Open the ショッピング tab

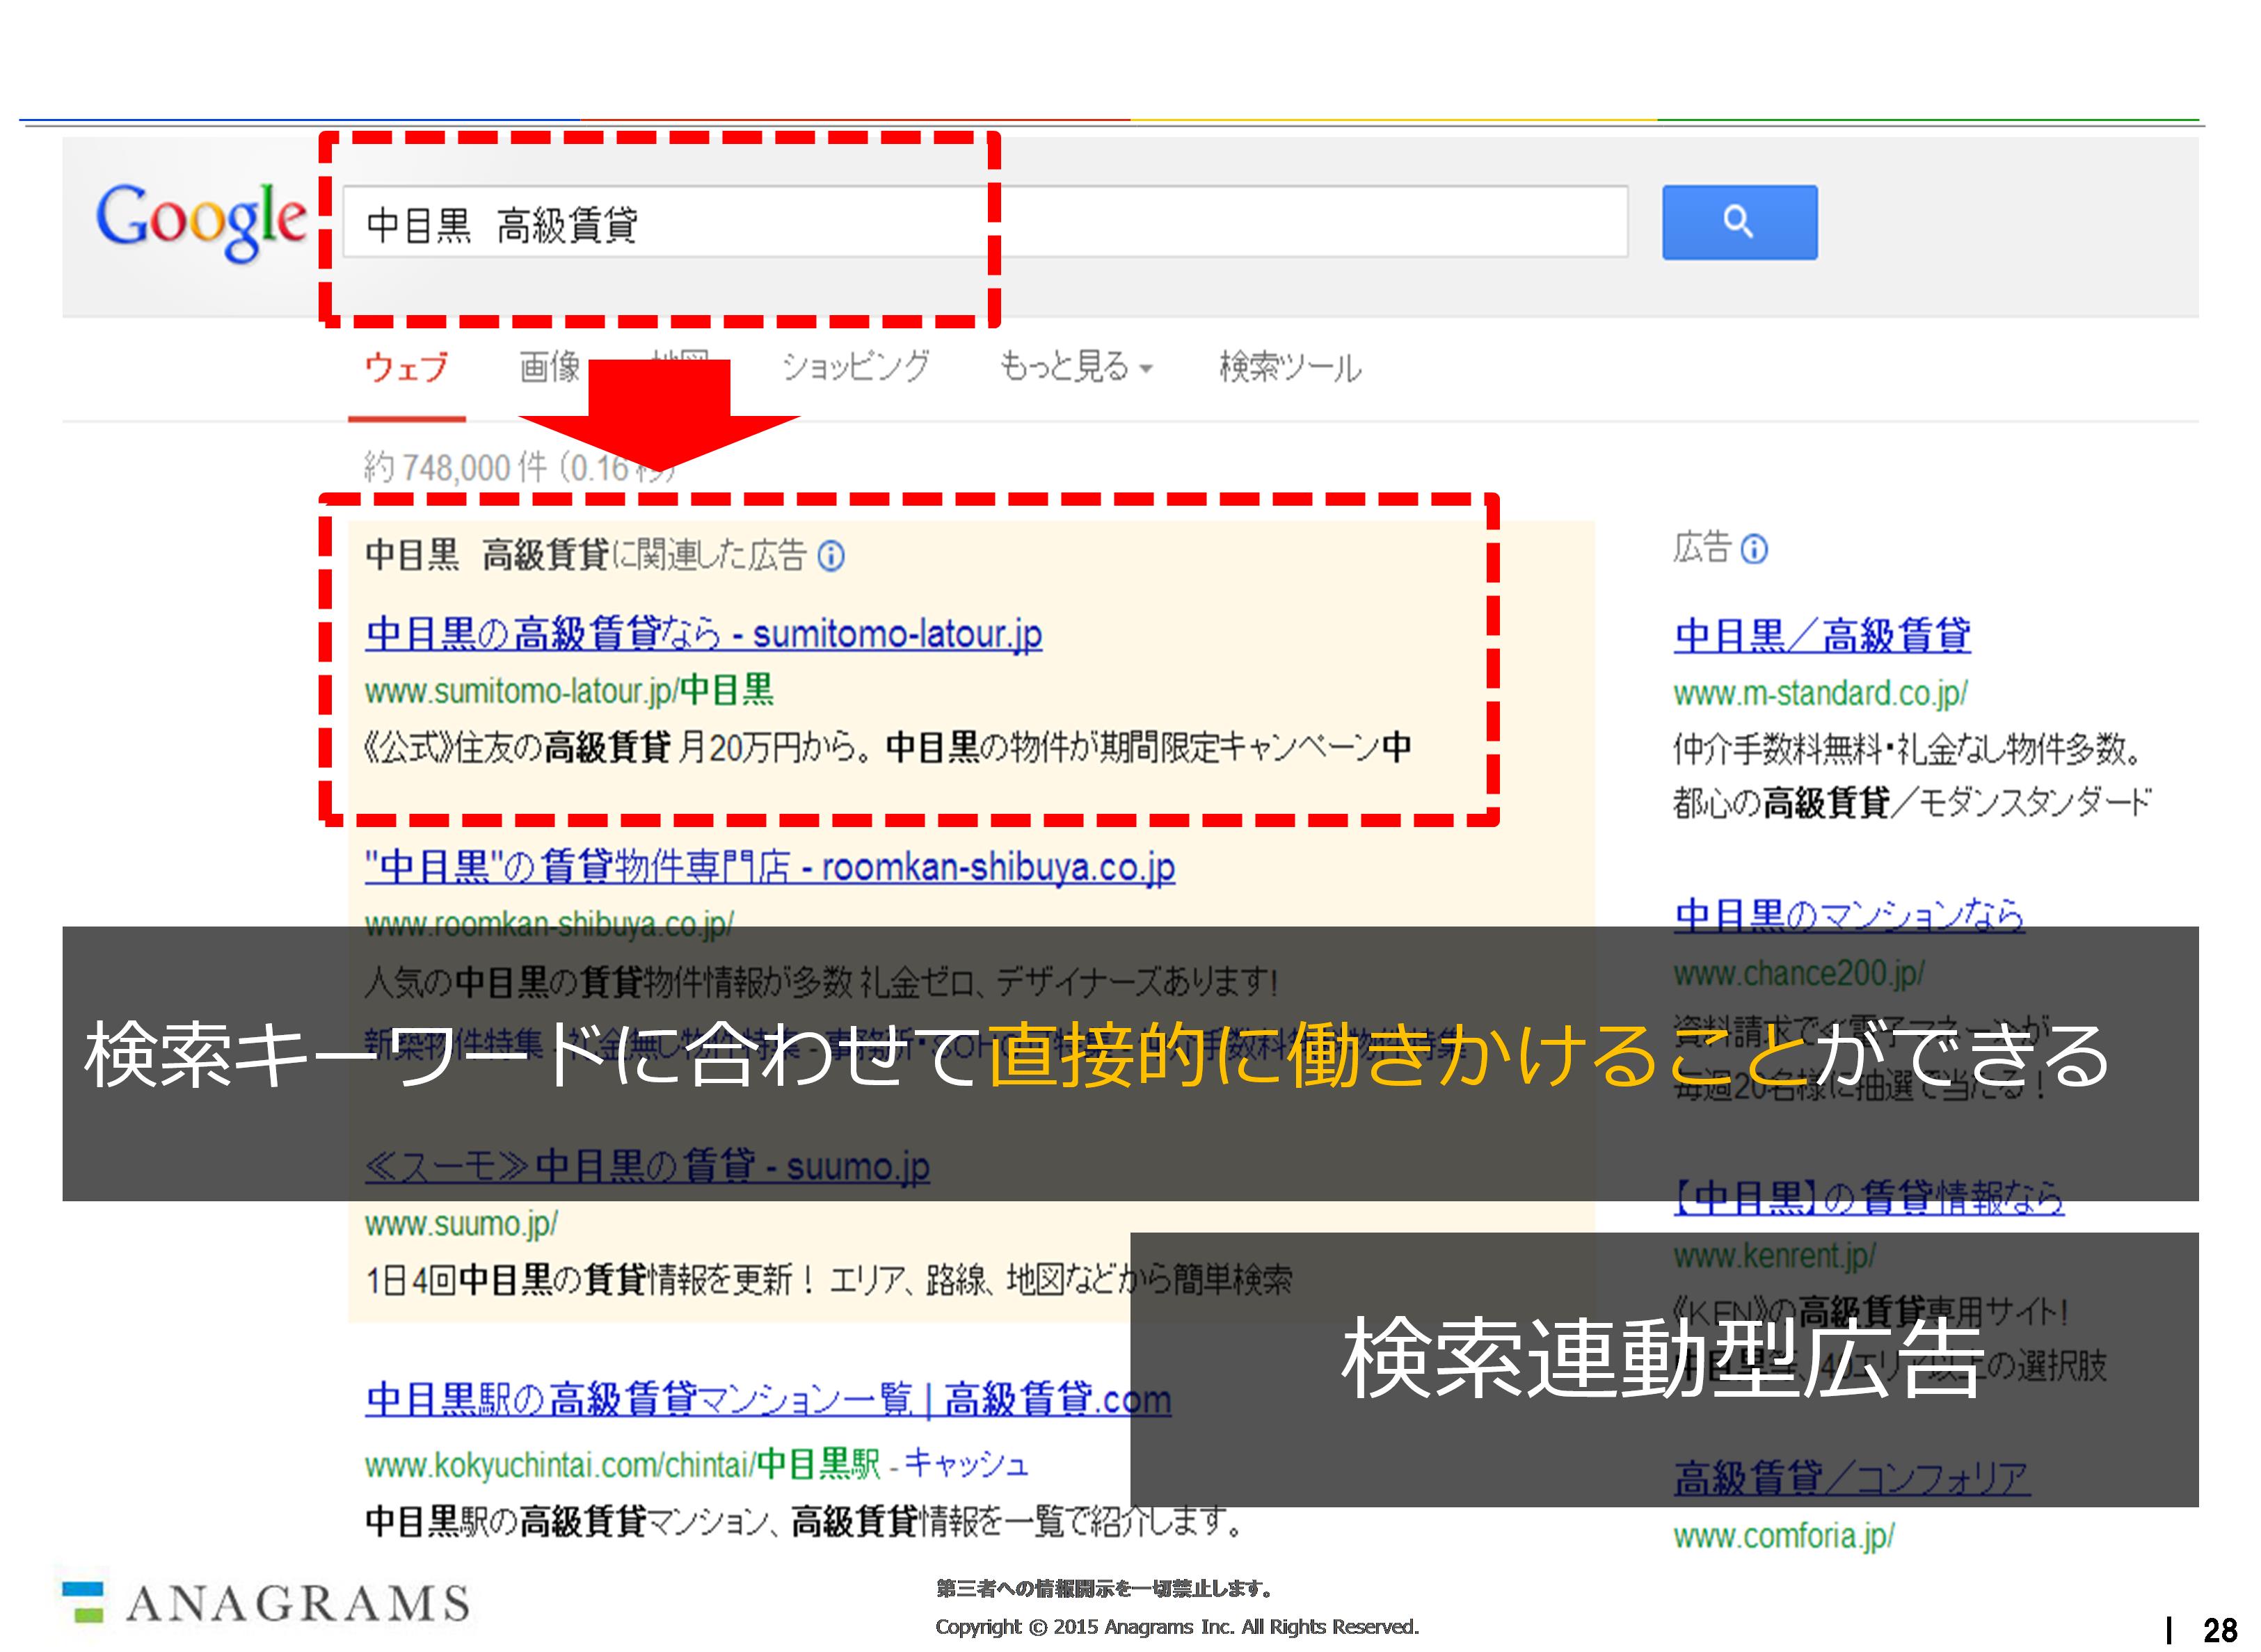pos(856,367)
